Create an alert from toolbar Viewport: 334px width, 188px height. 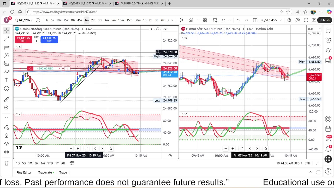[215, 20]
